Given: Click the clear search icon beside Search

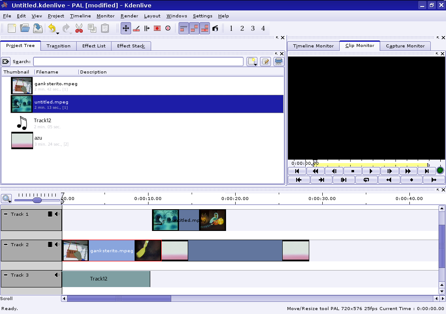Looking at the screenshot, I should tap(6, 62).
